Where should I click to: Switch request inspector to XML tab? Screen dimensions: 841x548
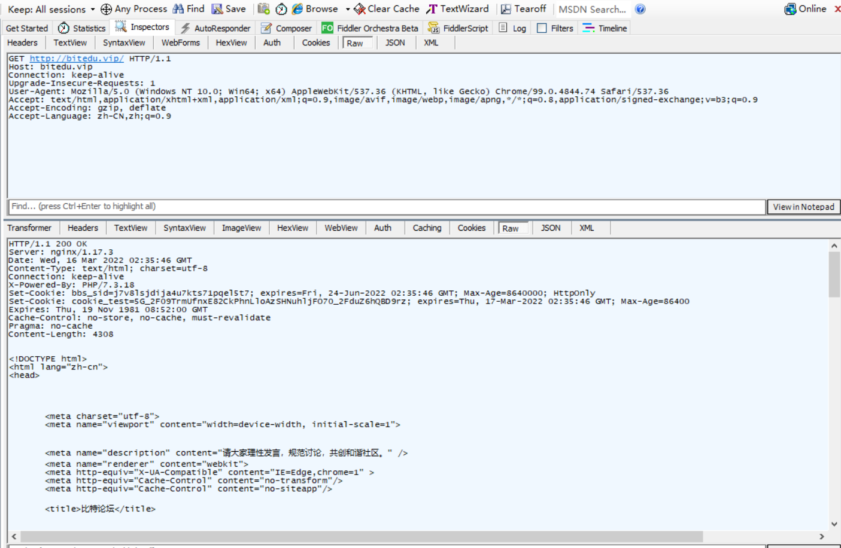coord(431,43)
